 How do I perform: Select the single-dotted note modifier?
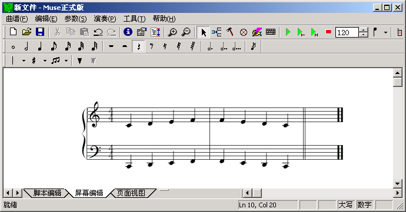(x=210, y=46)
